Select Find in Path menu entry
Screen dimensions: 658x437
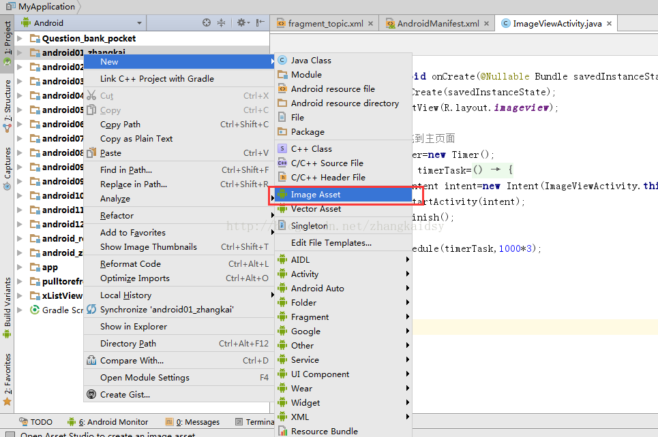[179, 170]
